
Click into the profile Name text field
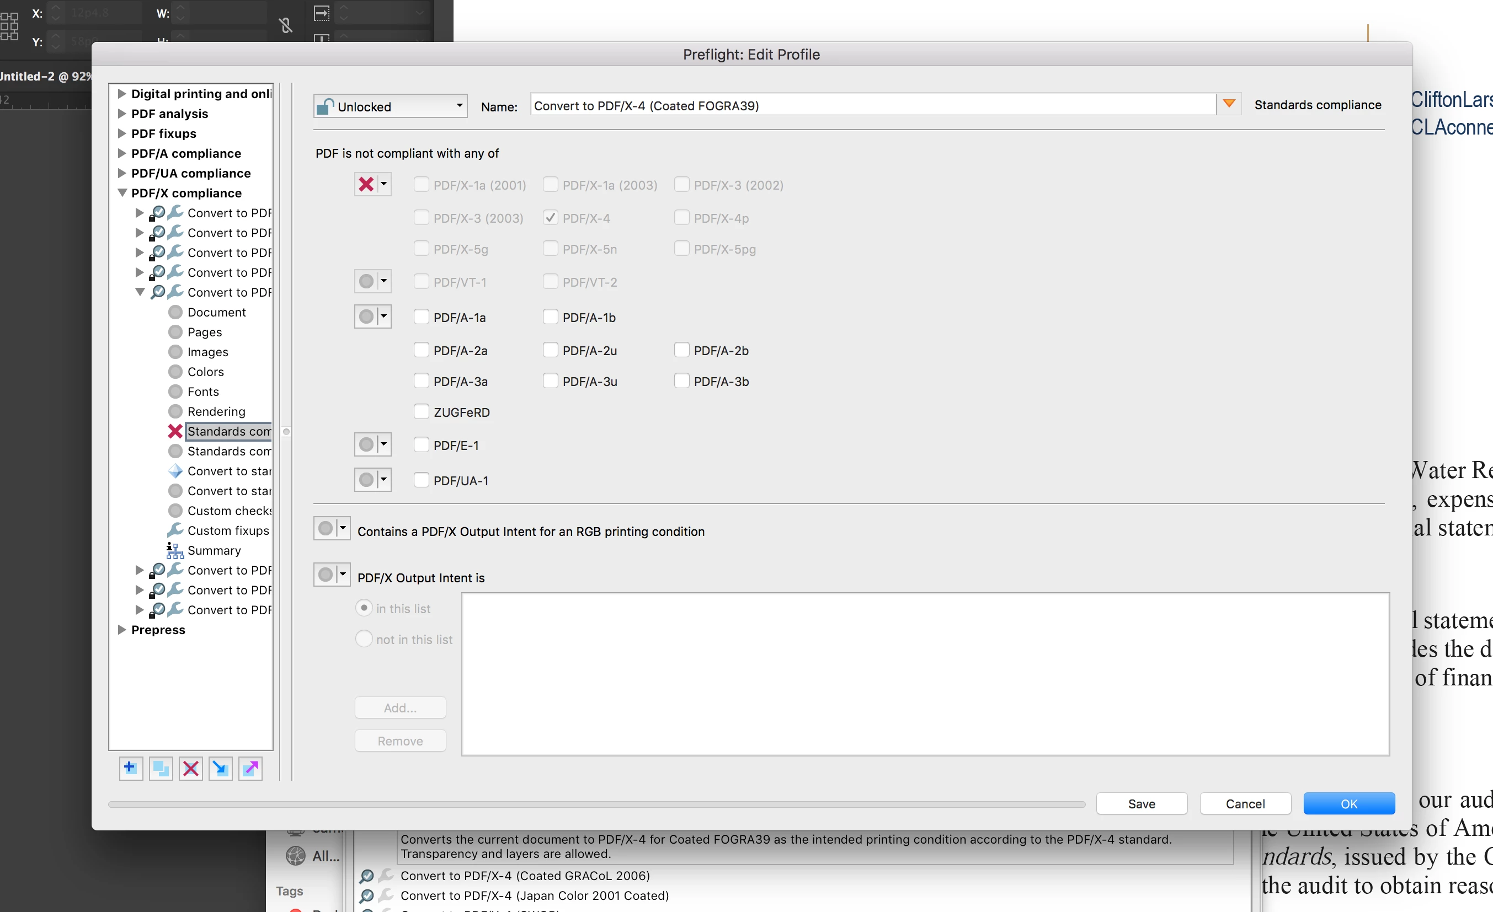871,105
